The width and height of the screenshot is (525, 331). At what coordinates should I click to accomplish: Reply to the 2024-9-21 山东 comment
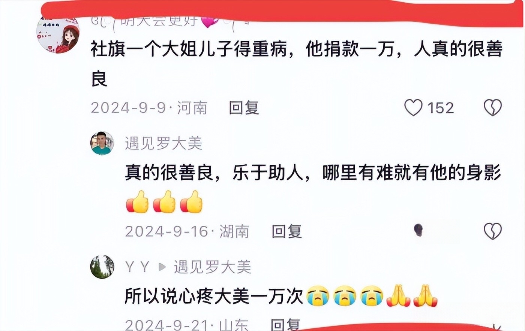click(285, 324)
